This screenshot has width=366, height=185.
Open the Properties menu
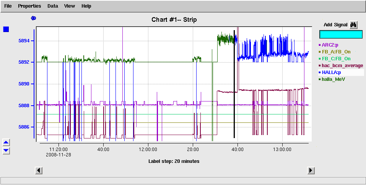pos(29,6)
